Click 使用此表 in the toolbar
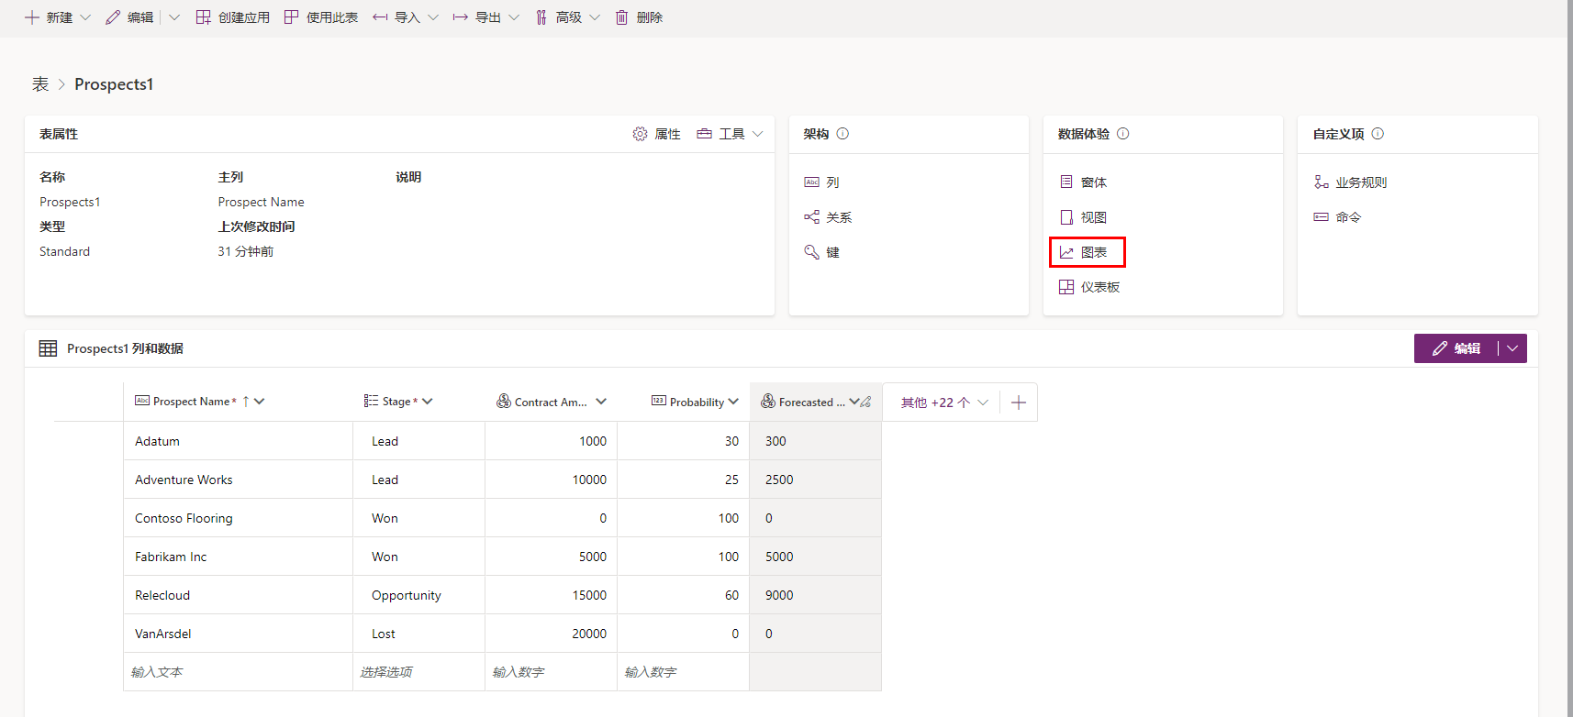 (x=321, y=17)
